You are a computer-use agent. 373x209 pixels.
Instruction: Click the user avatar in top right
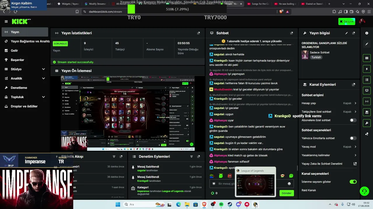[x=362, y=21]
